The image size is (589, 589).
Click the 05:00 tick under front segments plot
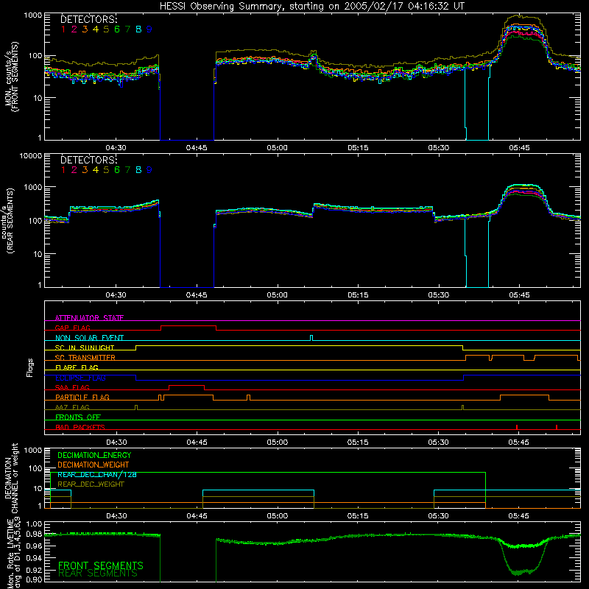click(278, 148)
